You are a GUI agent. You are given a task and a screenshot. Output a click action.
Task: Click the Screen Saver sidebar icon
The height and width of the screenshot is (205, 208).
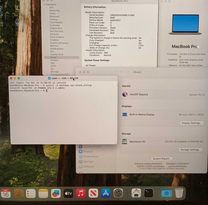(81, 156)
